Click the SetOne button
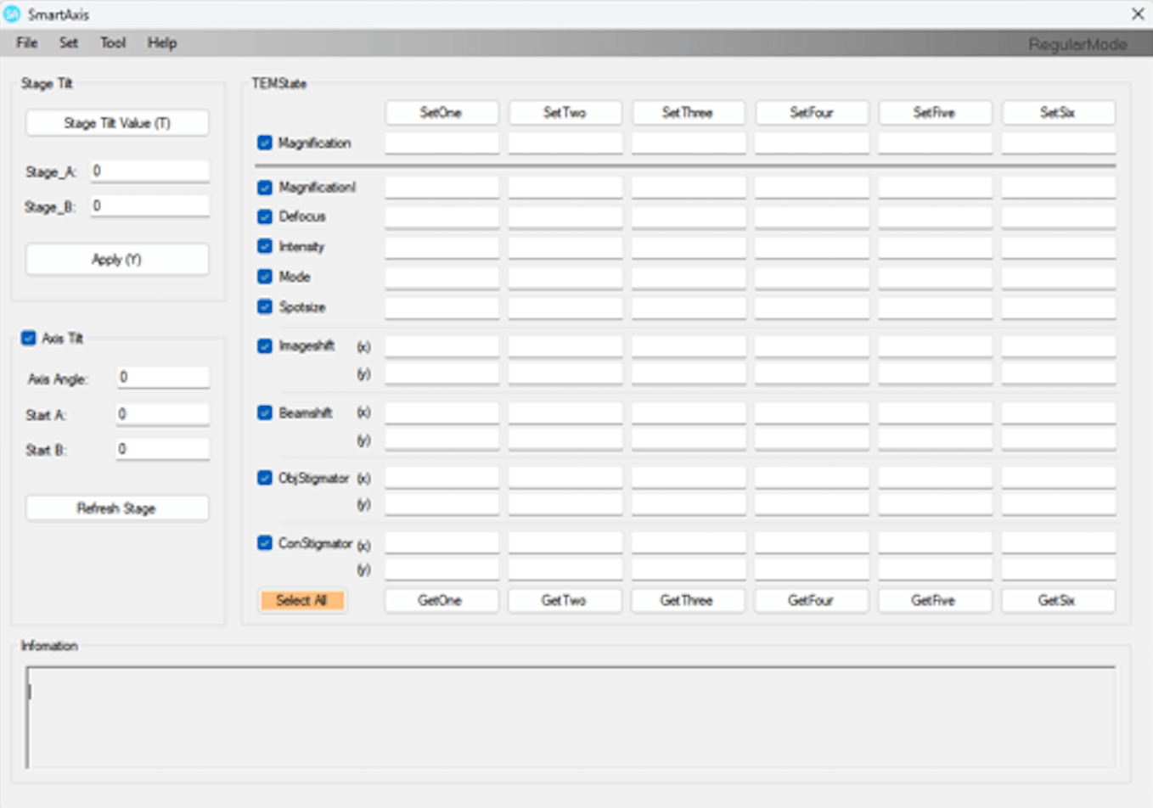Image resolution: width=1153 pixels, height=808 pixels. pos(442,112)
